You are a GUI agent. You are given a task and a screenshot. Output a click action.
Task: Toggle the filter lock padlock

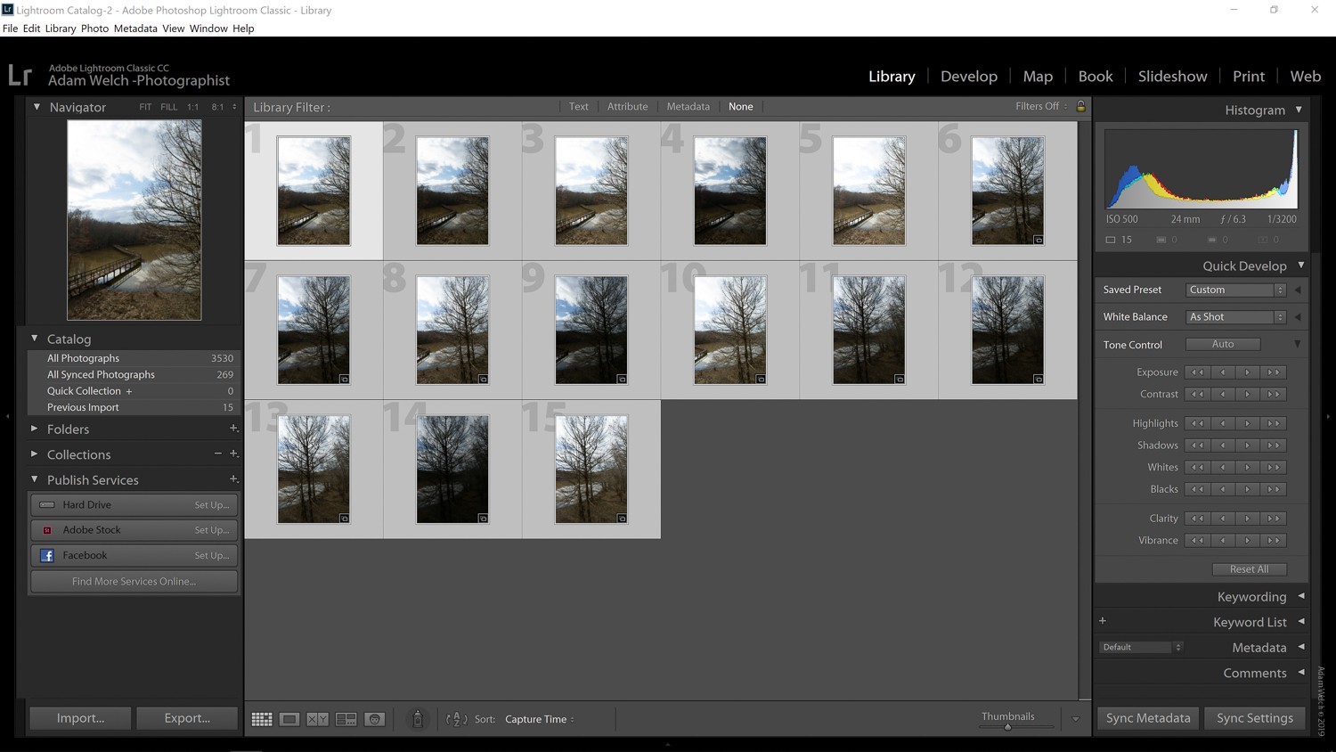tap(1080, 106)
